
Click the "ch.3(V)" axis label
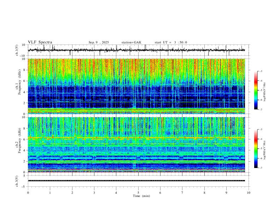[x=17, y=181]
